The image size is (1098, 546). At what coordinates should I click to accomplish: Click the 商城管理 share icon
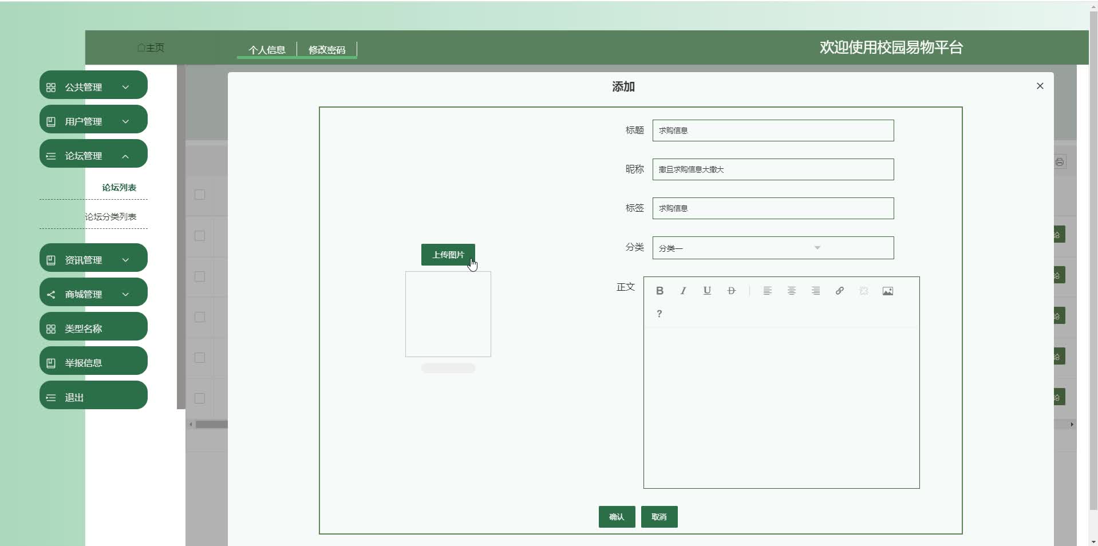tap(51, 295)
